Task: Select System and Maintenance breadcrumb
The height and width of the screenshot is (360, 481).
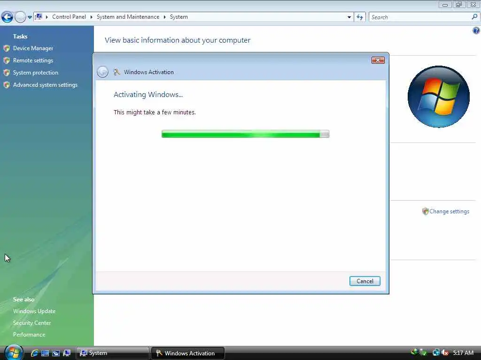Action: pos(128,17)
